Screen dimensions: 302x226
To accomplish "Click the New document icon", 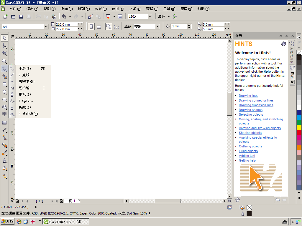I will pyautogui.click(x=5, y=16).
